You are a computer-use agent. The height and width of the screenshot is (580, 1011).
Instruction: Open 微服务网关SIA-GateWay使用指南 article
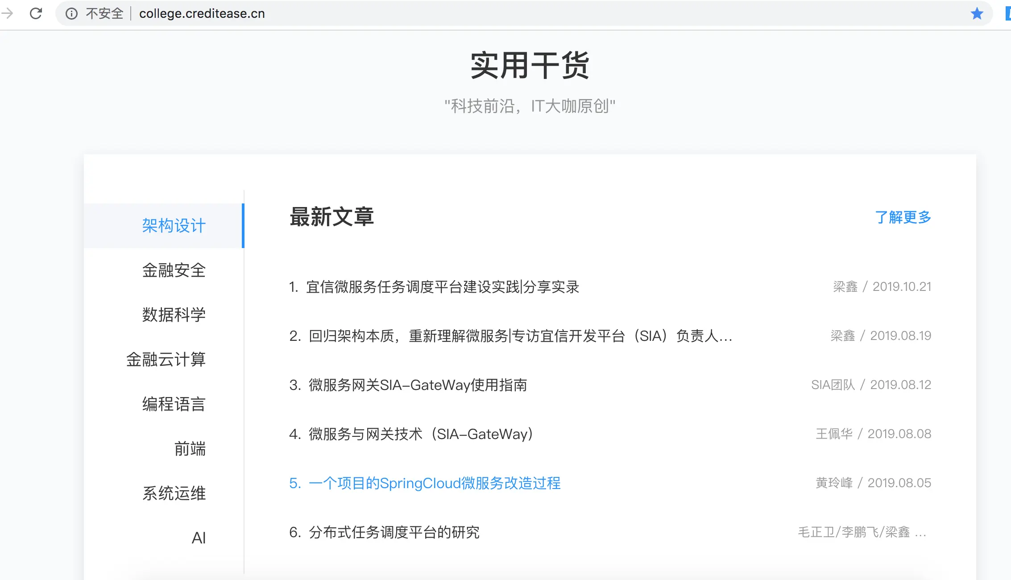pyautogui.click(x=417, y=385)
